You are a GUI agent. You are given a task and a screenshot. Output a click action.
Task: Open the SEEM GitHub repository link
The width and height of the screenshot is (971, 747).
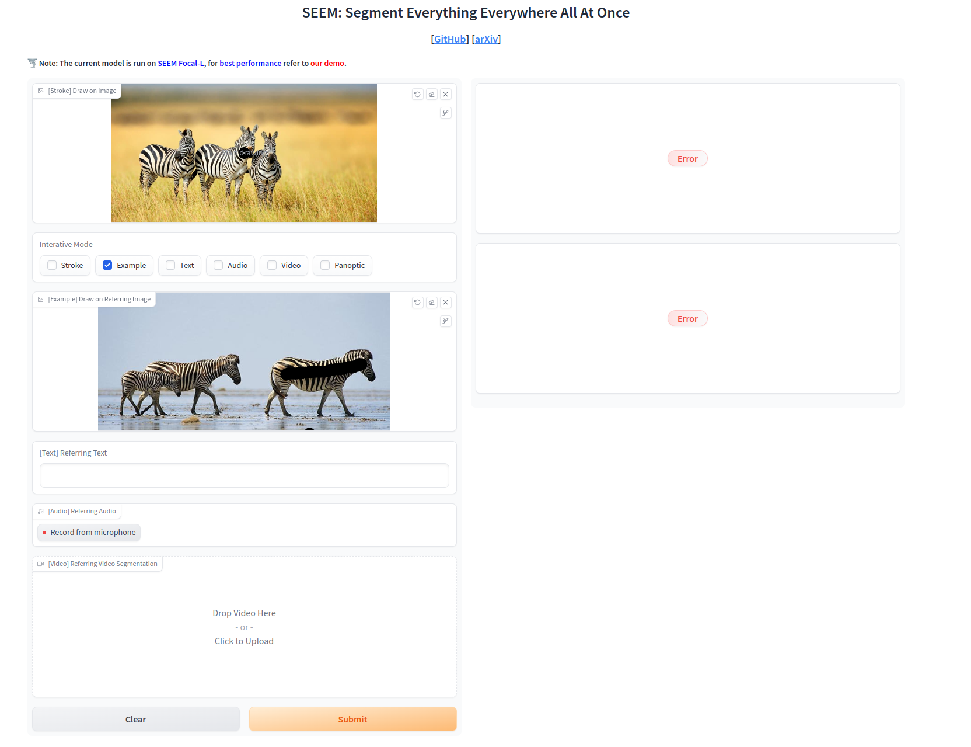[449, 39]
